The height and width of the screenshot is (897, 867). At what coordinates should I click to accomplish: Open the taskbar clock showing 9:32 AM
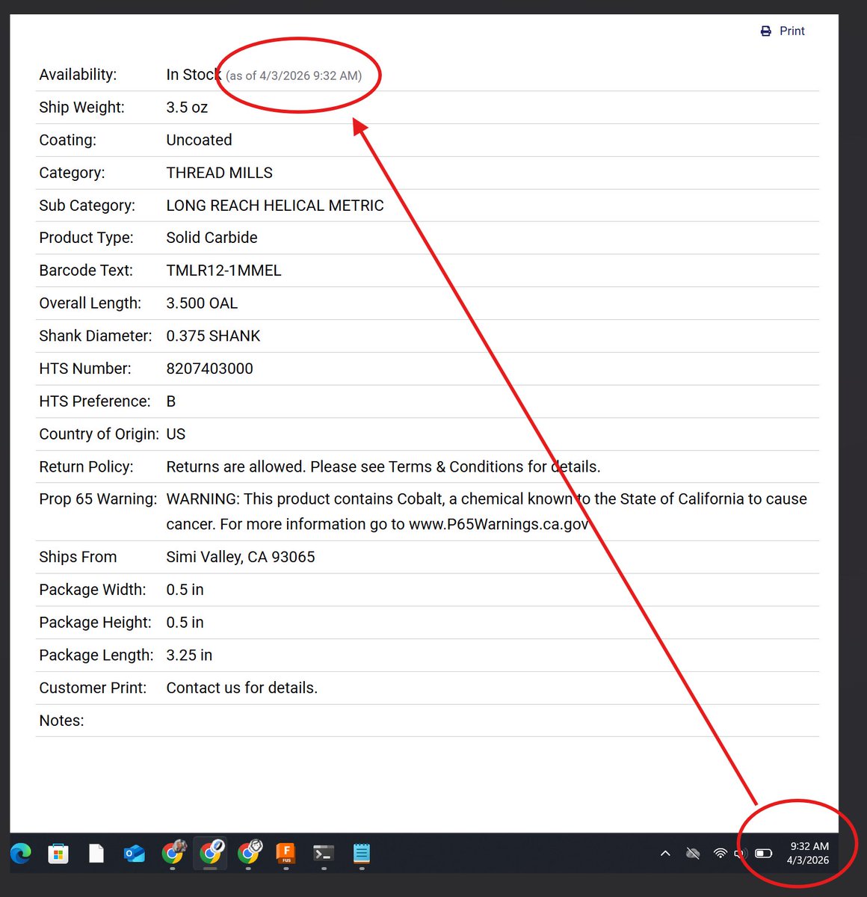808,853
